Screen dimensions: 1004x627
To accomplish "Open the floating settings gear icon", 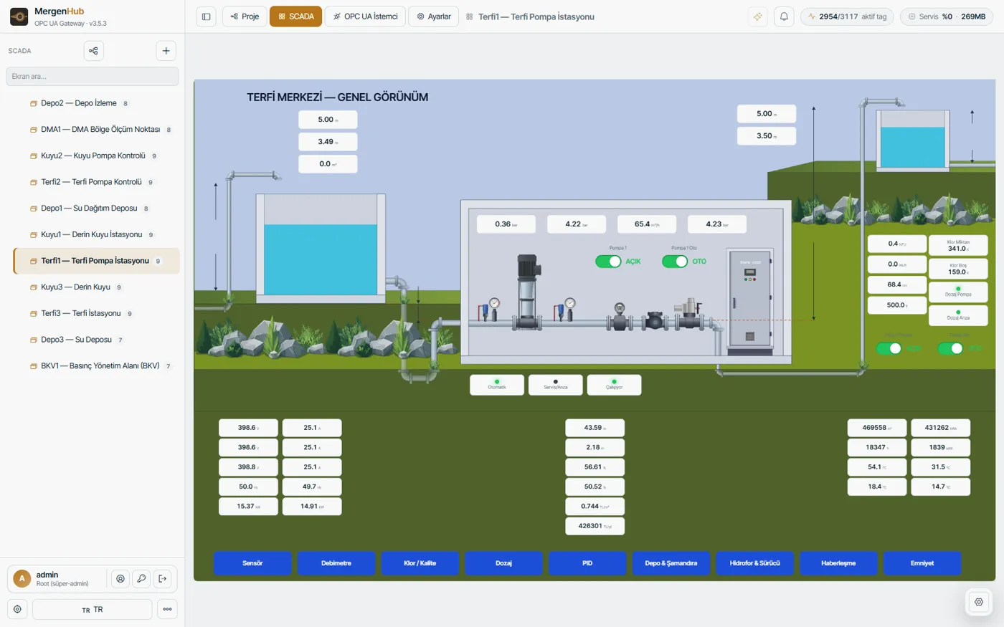I will (x=979, y=602).
